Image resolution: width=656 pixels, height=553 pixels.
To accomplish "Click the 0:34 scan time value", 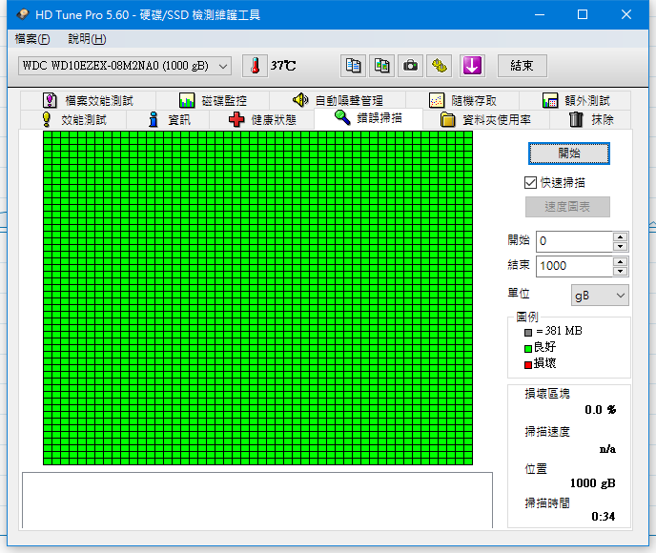I will pos(604,517).
